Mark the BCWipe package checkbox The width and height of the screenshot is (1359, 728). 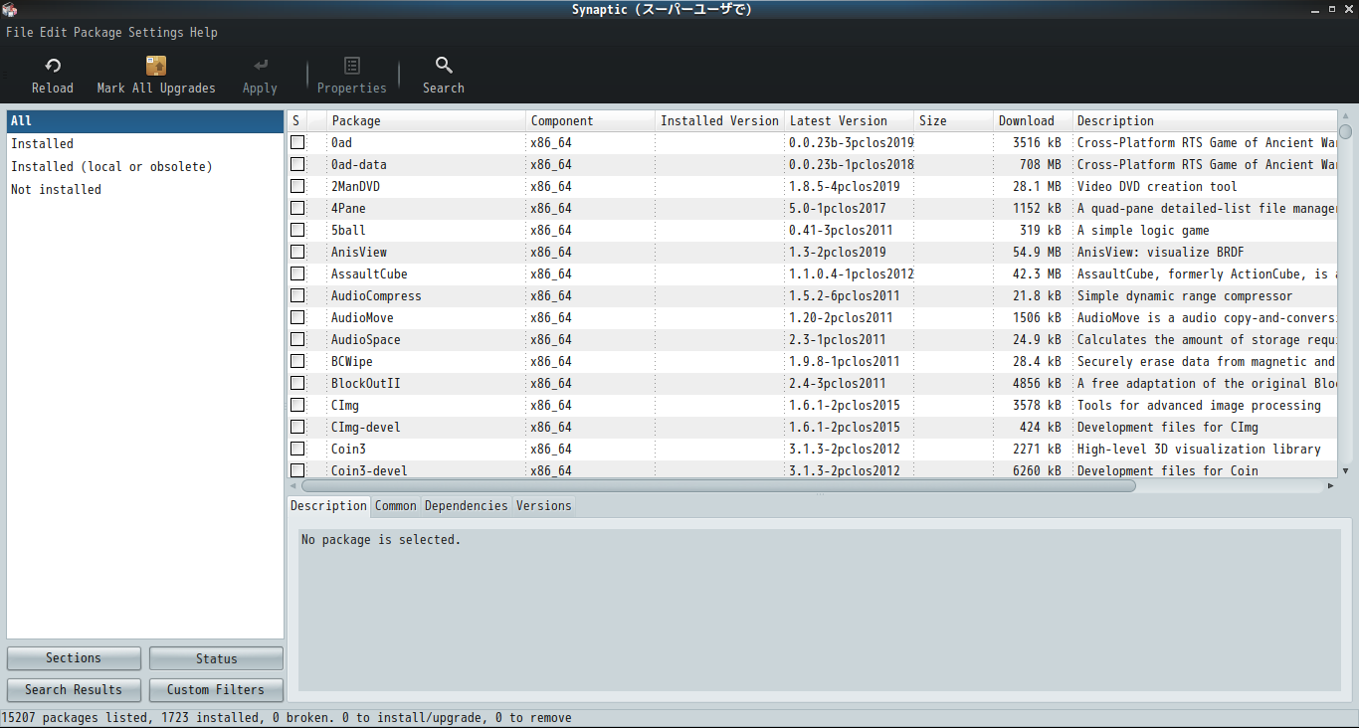pos(297,361)
